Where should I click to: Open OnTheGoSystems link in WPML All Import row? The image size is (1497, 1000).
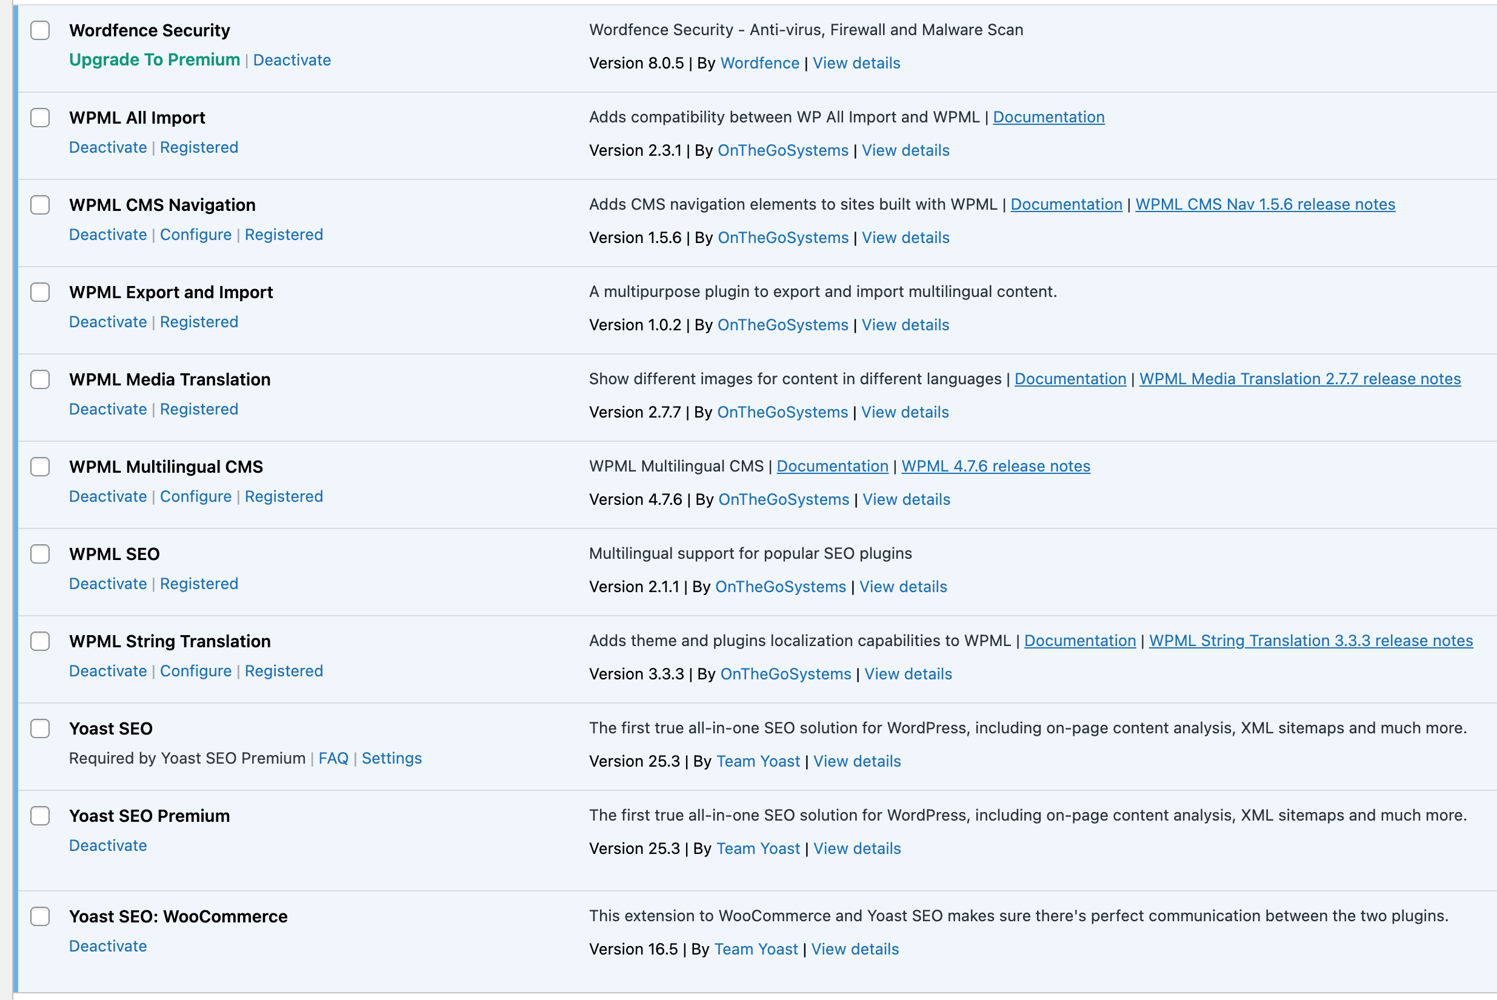coord(783,150)
